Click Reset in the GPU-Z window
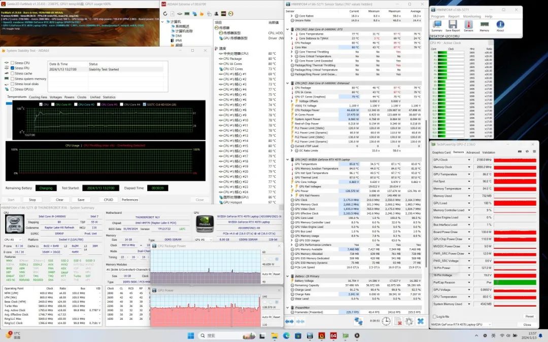Image resolution: width=548 pixels, height=342 pixels. 529,316
